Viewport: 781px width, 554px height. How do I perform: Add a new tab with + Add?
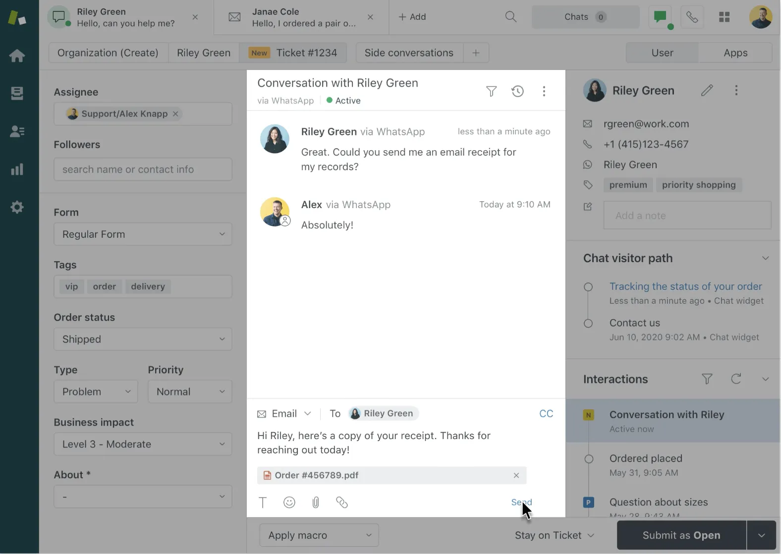412,17
